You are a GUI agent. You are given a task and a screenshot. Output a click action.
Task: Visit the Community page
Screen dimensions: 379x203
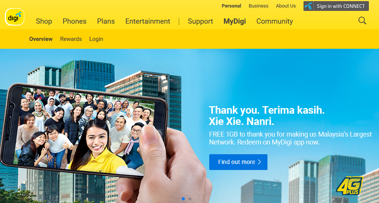(275, 21)
